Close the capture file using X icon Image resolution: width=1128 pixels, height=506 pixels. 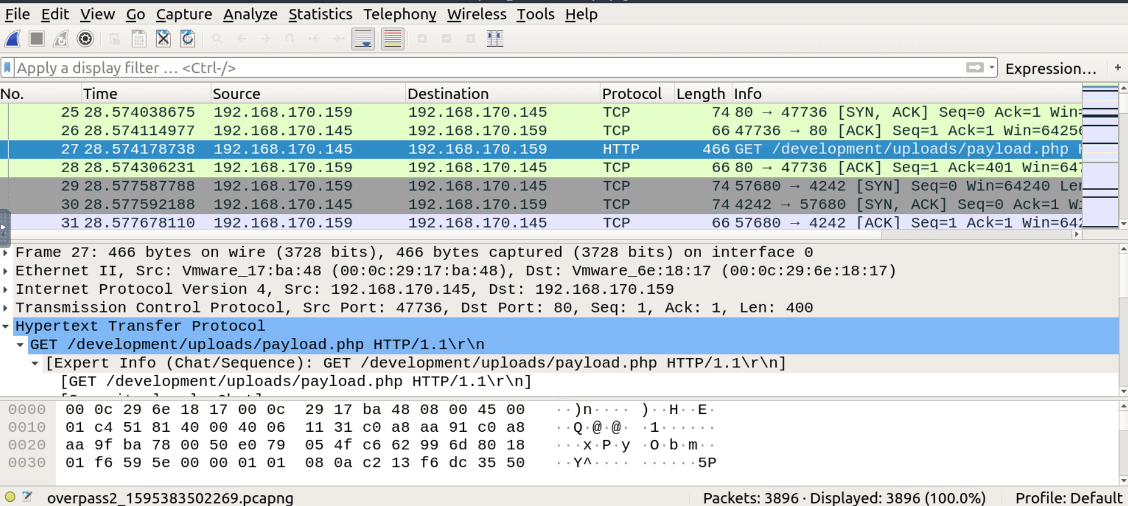(x=163, y=39)
